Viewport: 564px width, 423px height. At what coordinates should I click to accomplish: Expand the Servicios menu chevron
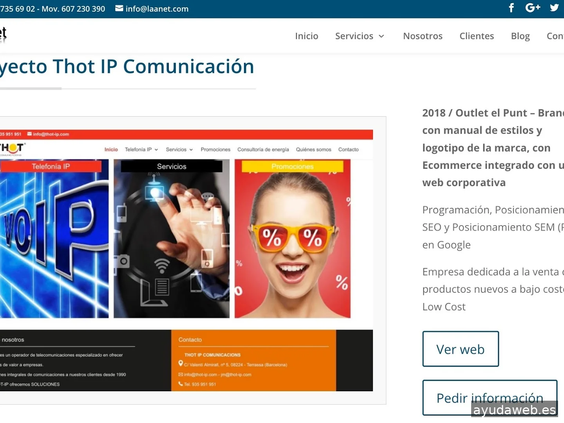tap(381, 36)
